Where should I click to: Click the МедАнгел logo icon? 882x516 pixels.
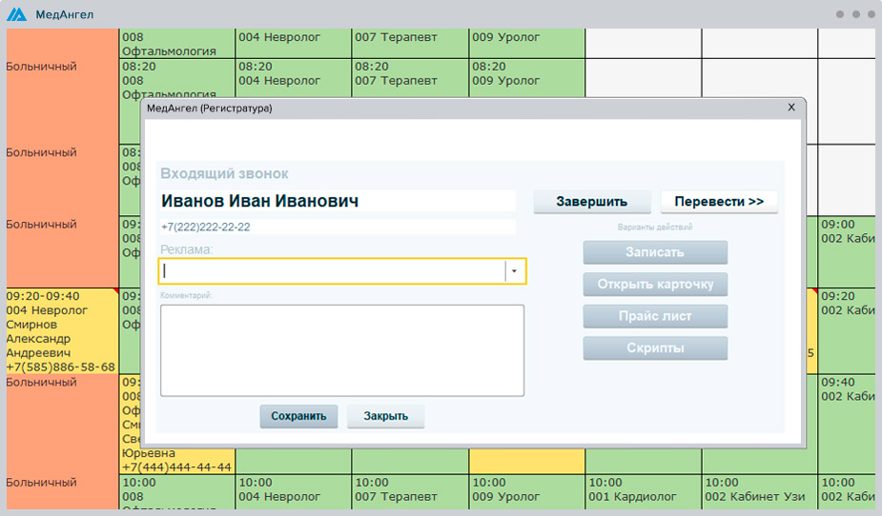[x=17, y=14]
